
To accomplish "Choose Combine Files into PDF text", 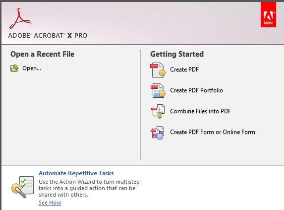I will (201, 111).
